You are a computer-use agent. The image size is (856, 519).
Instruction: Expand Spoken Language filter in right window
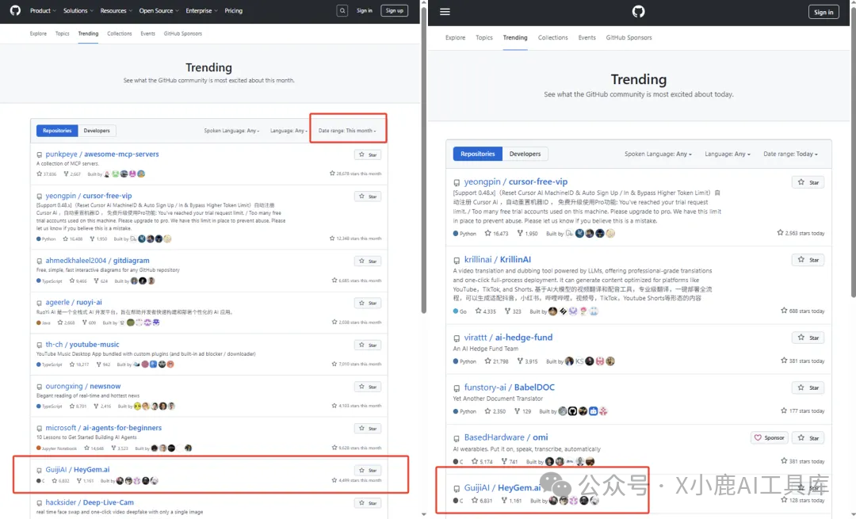[658, 154]
